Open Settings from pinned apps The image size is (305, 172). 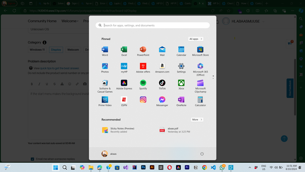point(181,68)
